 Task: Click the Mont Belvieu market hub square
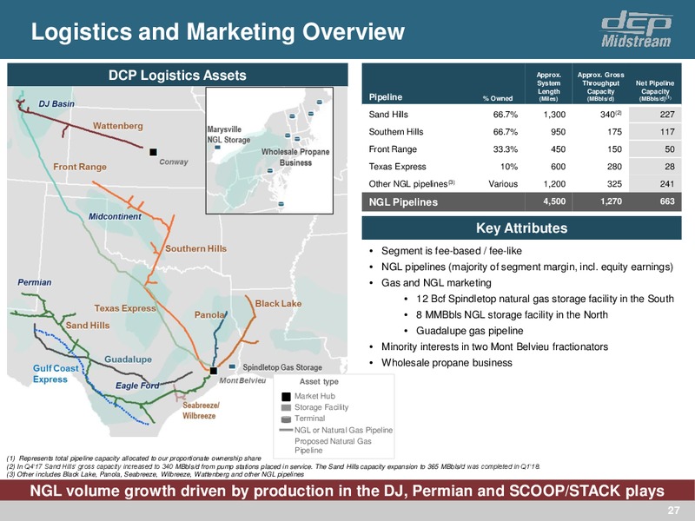[x=214, y=371]
